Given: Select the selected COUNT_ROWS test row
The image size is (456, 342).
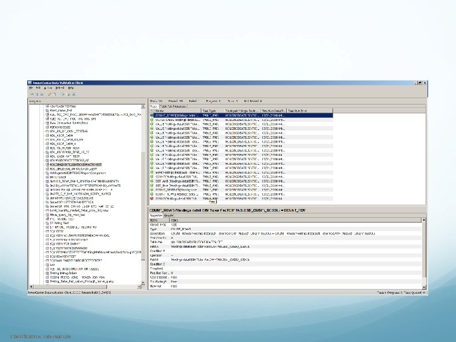Looking at the screenshot, I should 241,115.
